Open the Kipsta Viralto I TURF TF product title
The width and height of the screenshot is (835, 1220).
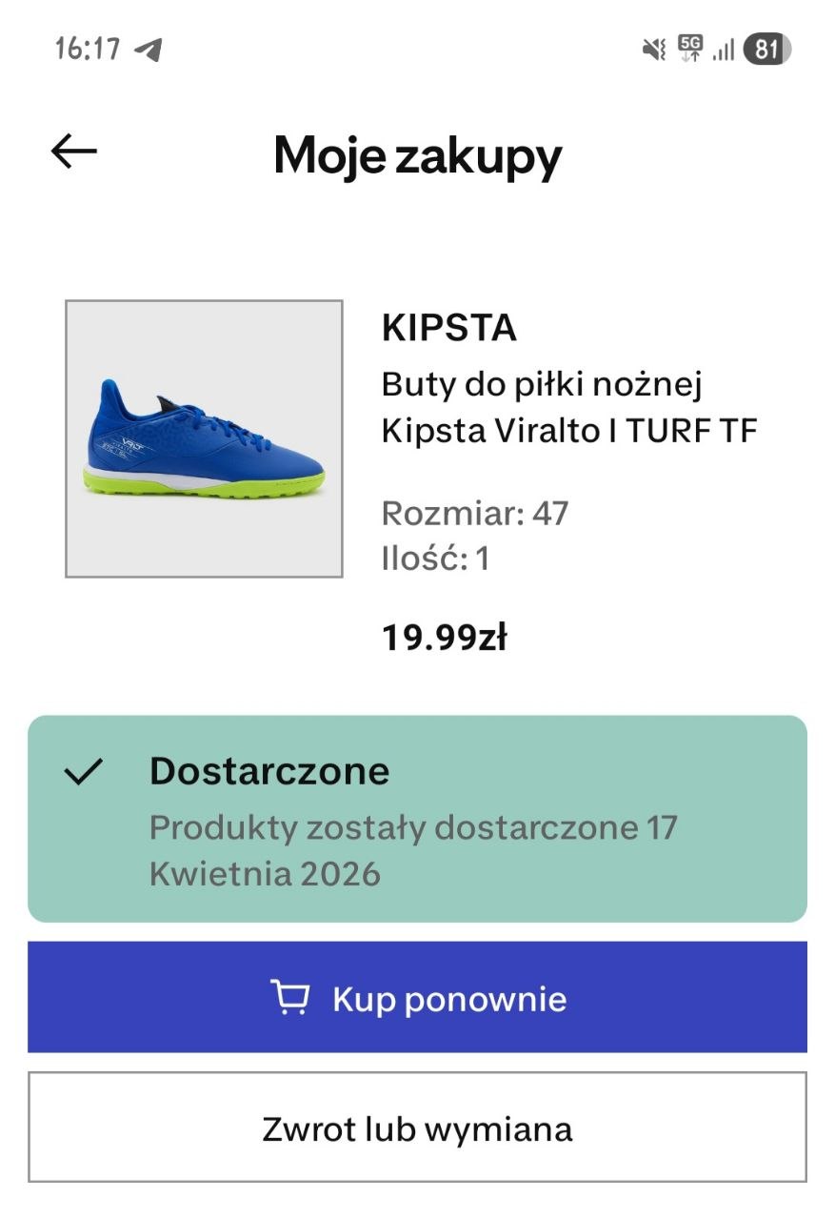569,408
